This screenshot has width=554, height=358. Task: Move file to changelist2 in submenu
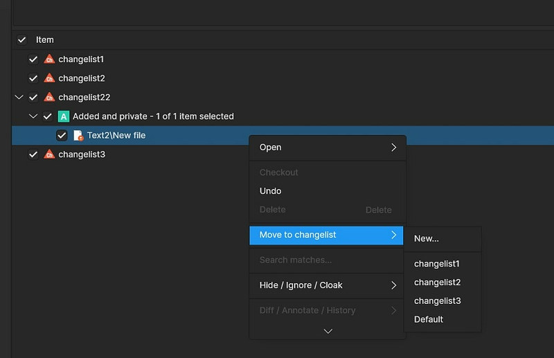(437, 283)
